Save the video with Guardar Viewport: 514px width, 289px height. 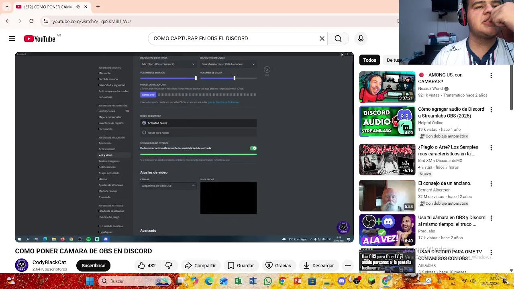(x=241, y=265)
